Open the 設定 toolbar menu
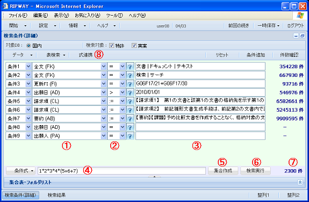 (x=47, y=26)
